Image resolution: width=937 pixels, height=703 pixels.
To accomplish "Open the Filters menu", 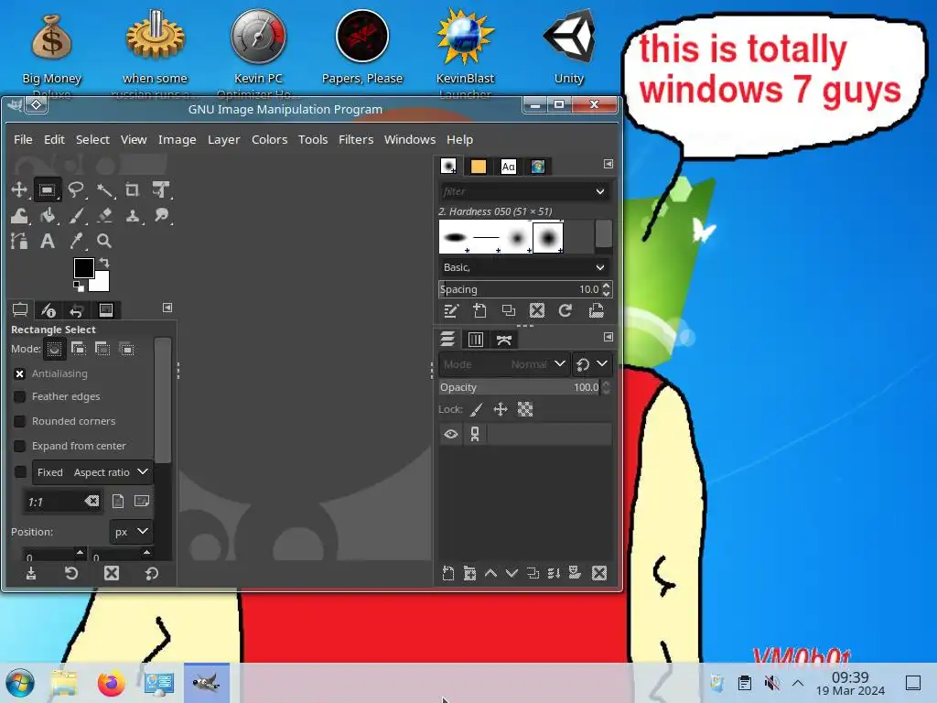I will pyautogui.click(x=356, y=139).
